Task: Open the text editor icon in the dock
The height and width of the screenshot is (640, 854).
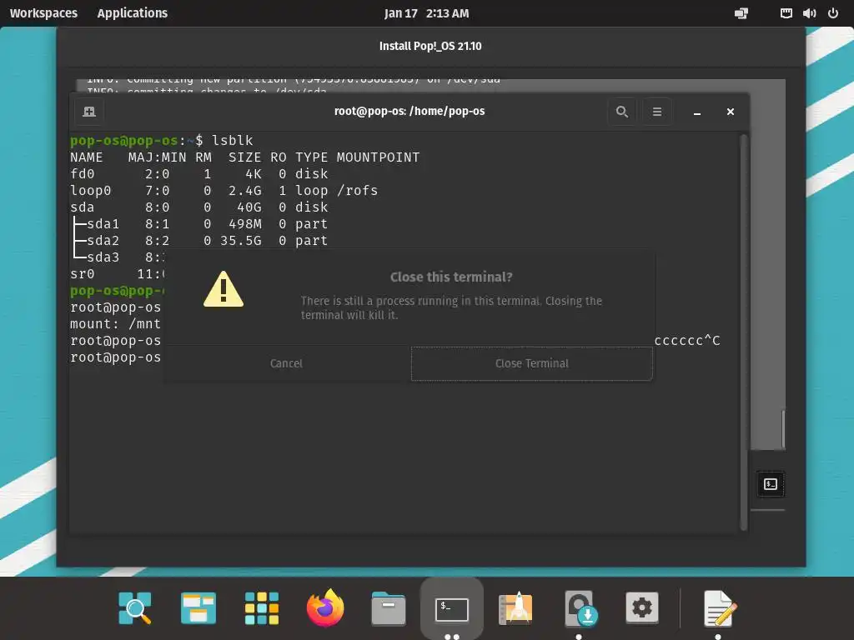Action: pos(719,607)
